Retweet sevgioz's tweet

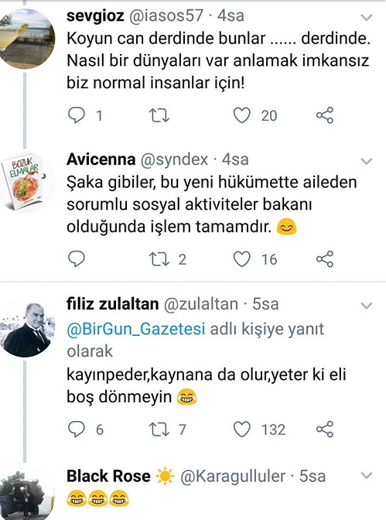pos(159,116)
